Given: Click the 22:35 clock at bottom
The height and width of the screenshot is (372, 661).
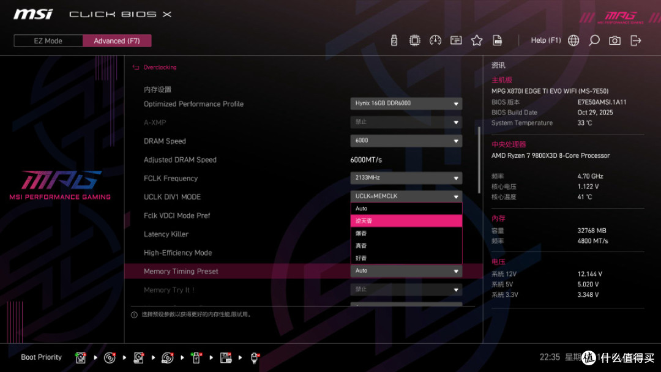Looking at the screenshot, I should tap(550, 357).
